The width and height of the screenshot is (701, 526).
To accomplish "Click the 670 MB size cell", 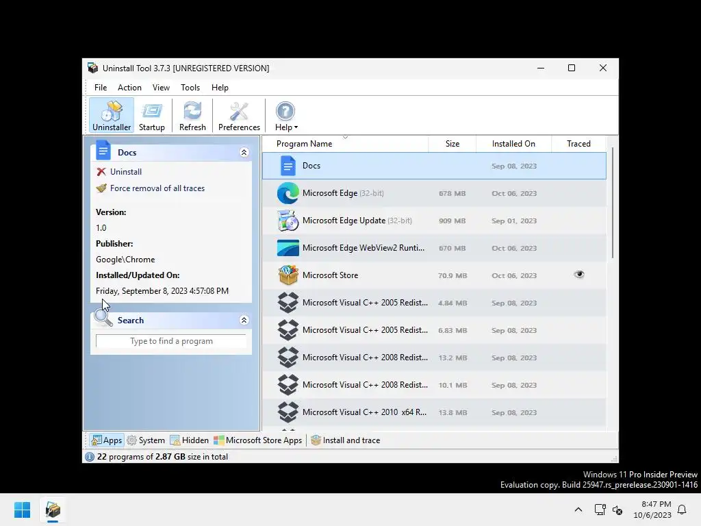I will [x=452, y=248].
